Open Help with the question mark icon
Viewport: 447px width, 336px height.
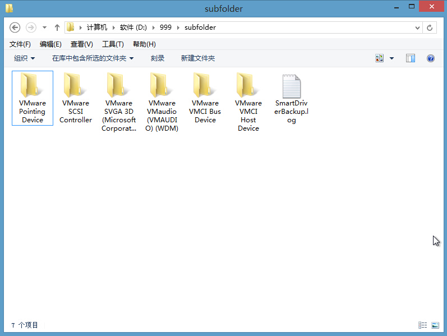click(x=431, y=58)
